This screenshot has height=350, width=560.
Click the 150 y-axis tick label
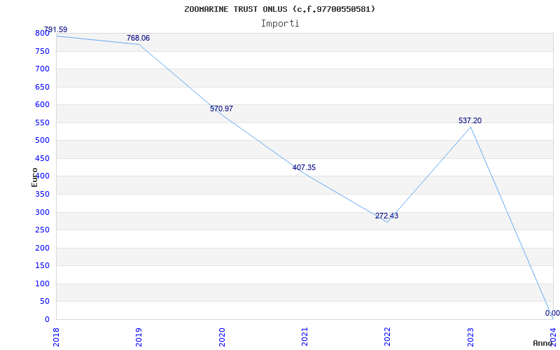tap(42, 266)
